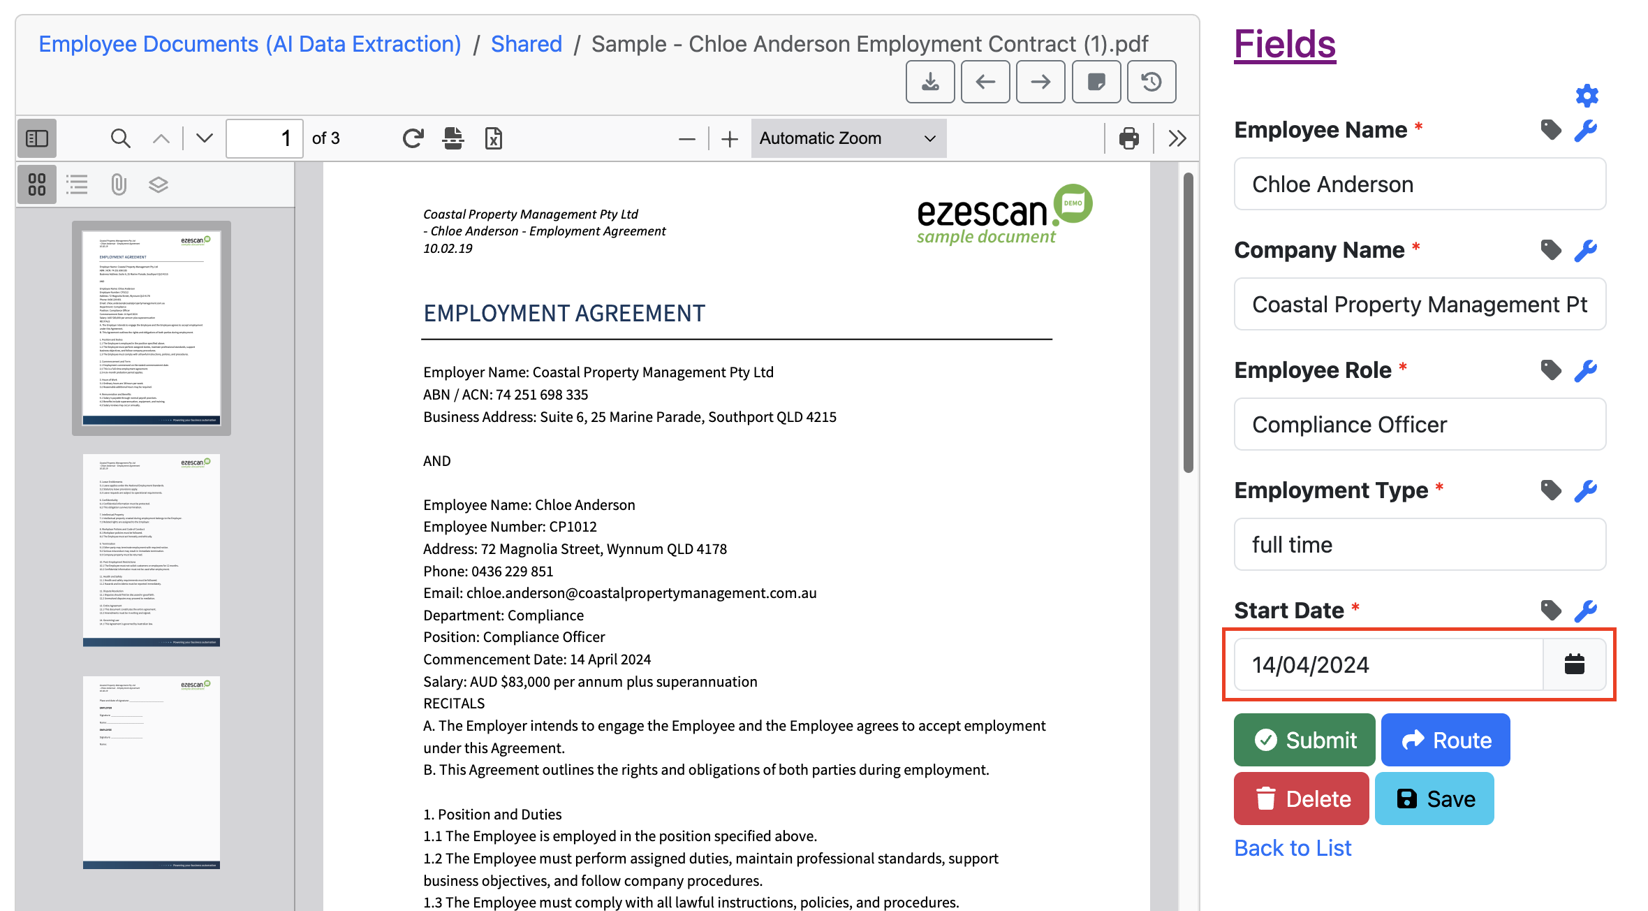Viewport: 1648px width, 911px height.
Task: Click wrench icon next to Employment Type
Action: [1586, 490]
